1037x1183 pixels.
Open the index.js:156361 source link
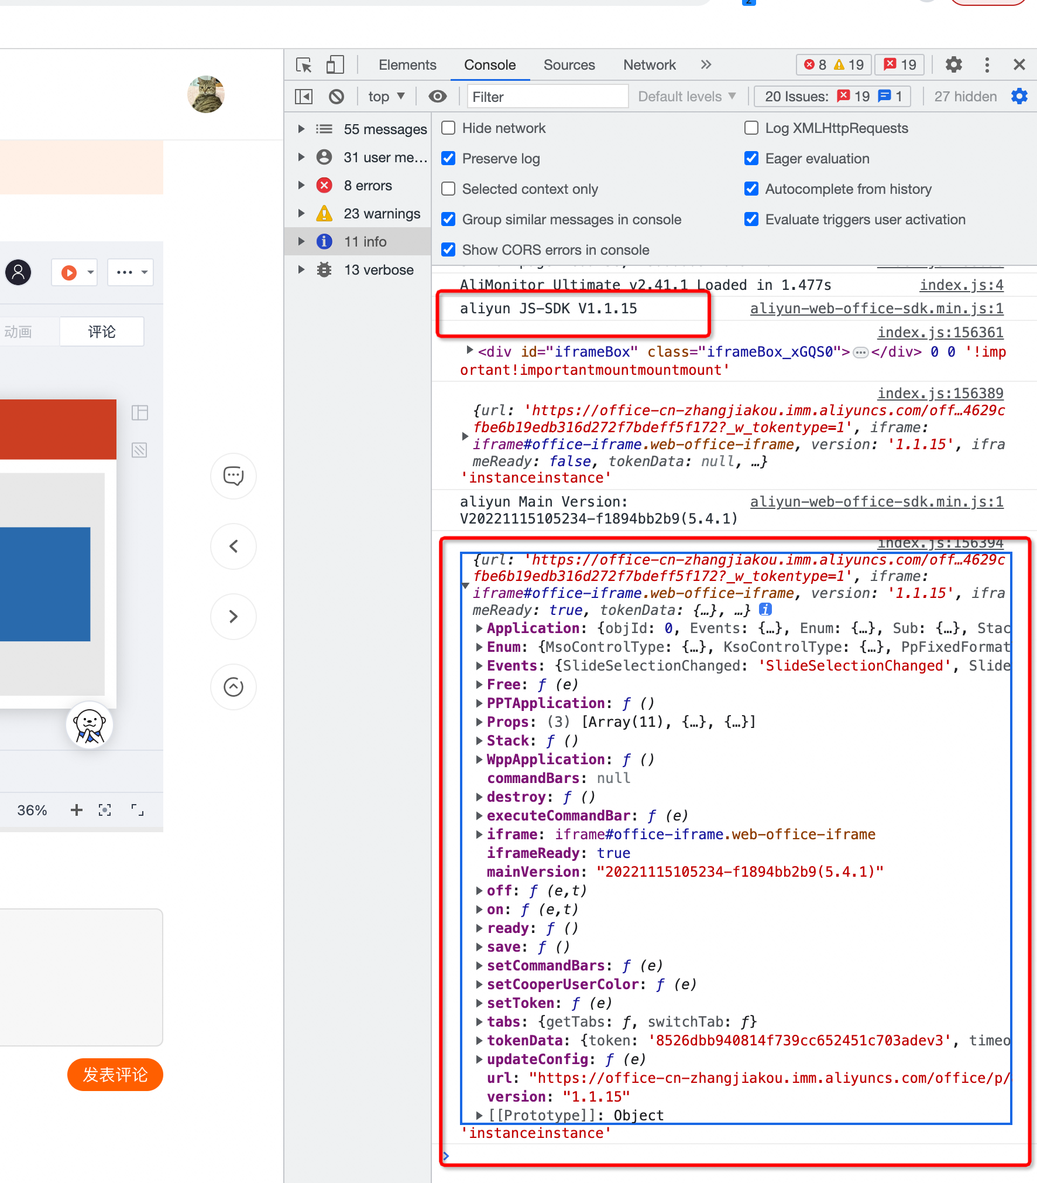pyautogui.click(x=940, y=333)
